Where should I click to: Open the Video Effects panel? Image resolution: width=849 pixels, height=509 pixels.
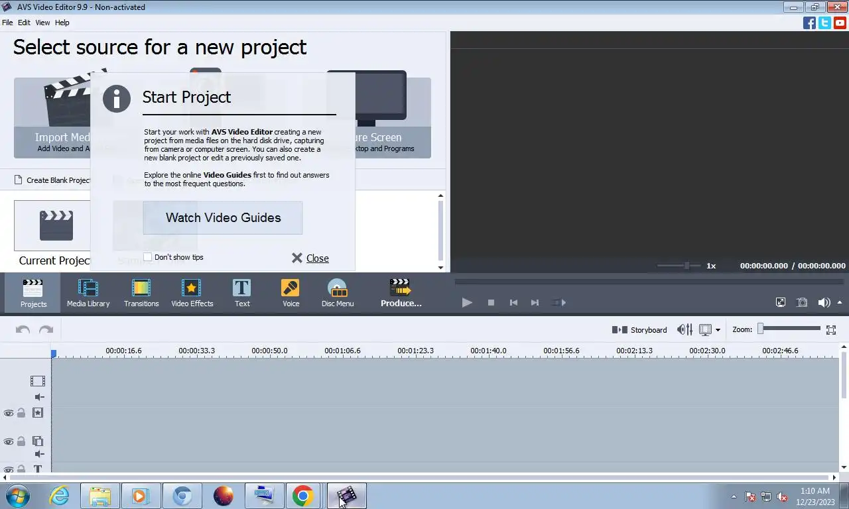click(x=192, y=293)
